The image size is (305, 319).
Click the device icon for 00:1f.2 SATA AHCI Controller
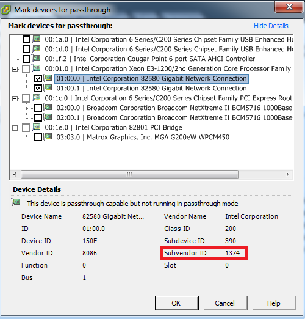click(x=37, y=58)
